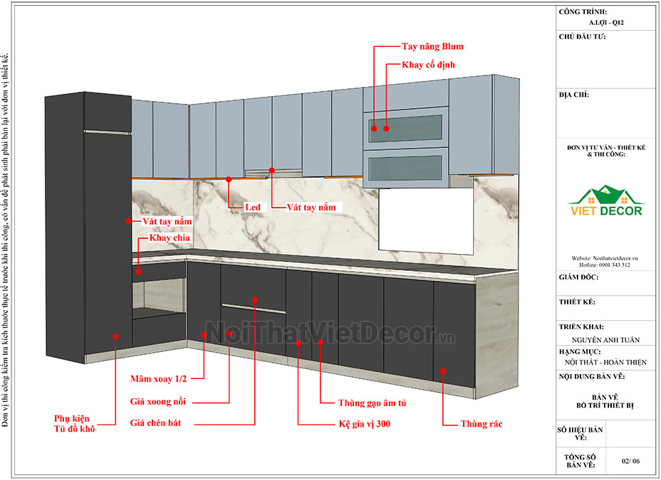Click the 'NỘI DUNG BẢN VẼ:' heading
The height and width of the screenshot is (480, 661).
tap(592, 376)
